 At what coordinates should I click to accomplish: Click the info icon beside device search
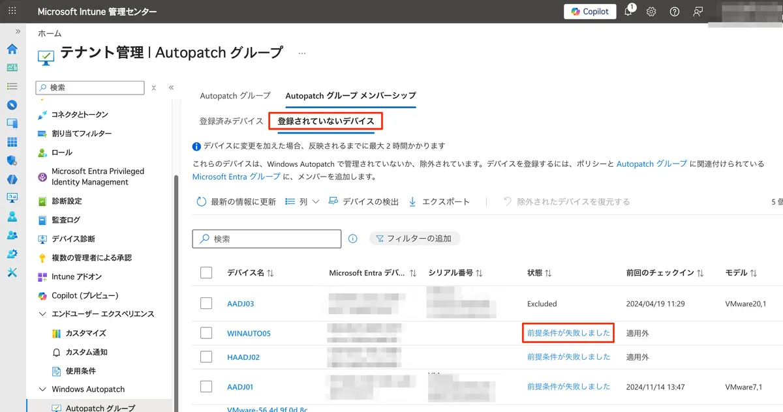pos(353,239)
